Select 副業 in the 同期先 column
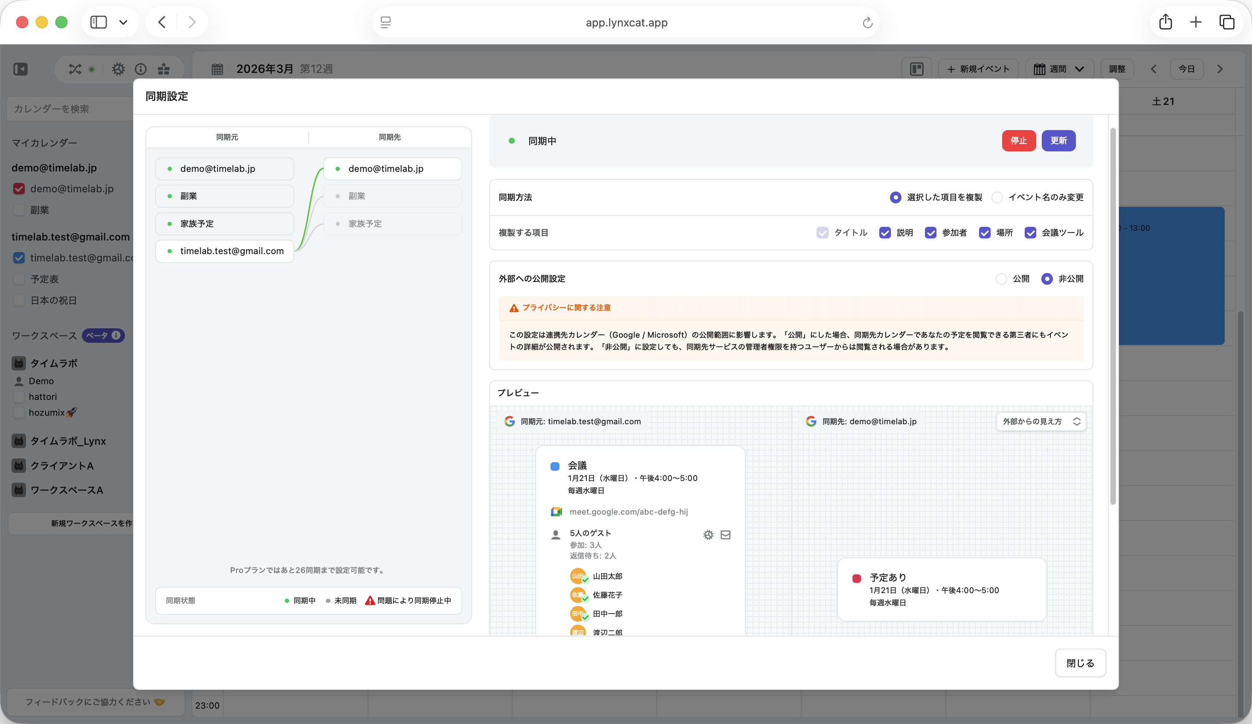Image resolution: width=1252 pixels, height=724 pixels. (392, 196)
